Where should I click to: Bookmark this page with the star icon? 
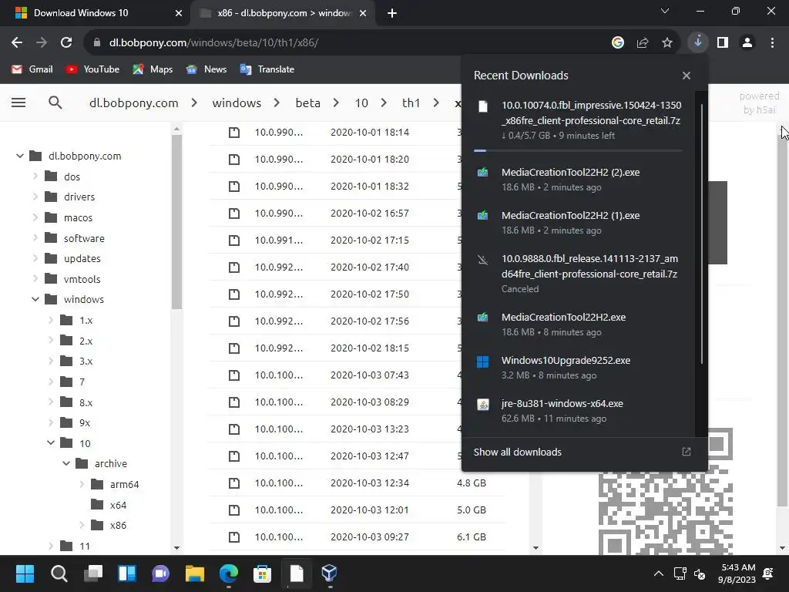click(x=667, y=43)
